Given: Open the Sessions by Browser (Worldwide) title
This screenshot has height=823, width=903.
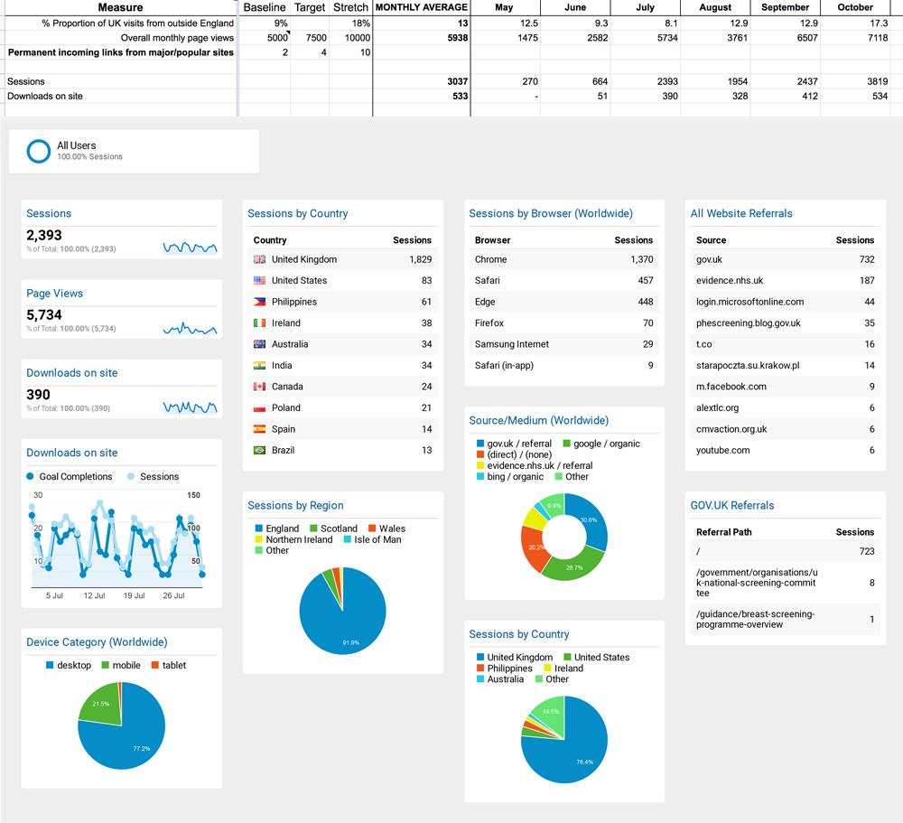Looking at the screenshot, I should click(551, 213).
